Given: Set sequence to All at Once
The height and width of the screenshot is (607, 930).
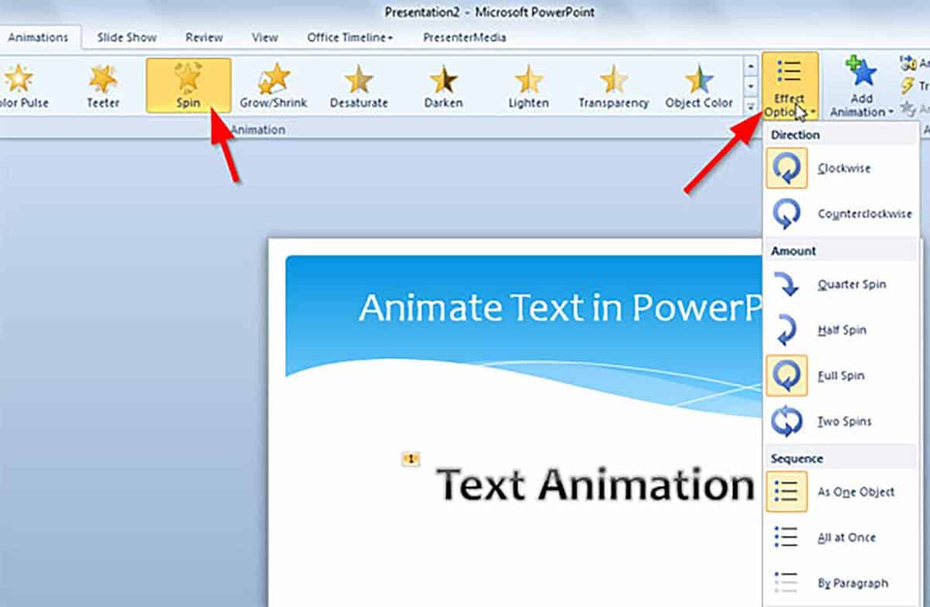Looking at the screenshot, I should coord(842,537).
